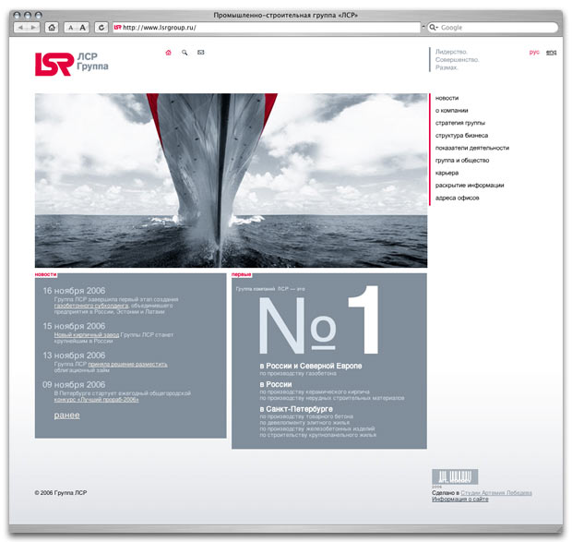
Task: Click the envelope mail icon
Action: point(201,53)
